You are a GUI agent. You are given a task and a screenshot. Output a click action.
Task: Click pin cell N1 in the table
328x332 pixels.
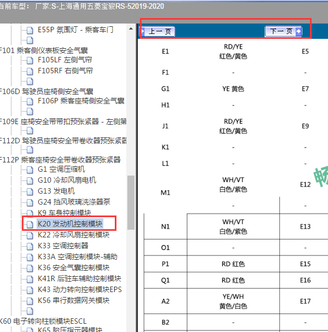pos(165,226)
